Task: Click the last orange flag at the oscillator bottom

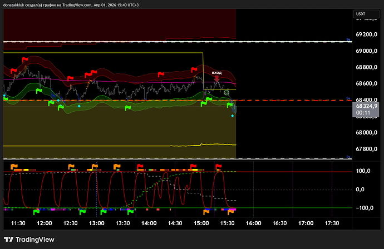Action: pos(230,212)
